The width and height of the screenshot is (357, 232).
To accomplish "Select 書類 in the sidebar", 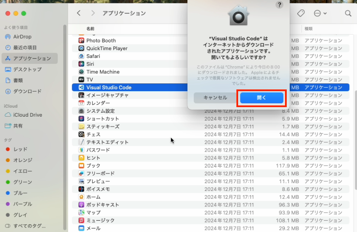I will [29, 80].
